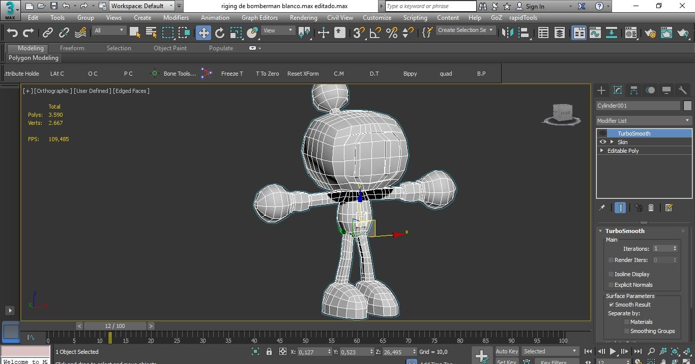The height and width of the screenshot is (364, 695).
Task: Open the Graph Editors menu
Action: [x=259, y=17]
